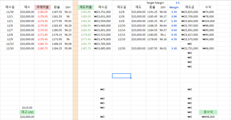Select sell date 12/10

coord(122,39)
